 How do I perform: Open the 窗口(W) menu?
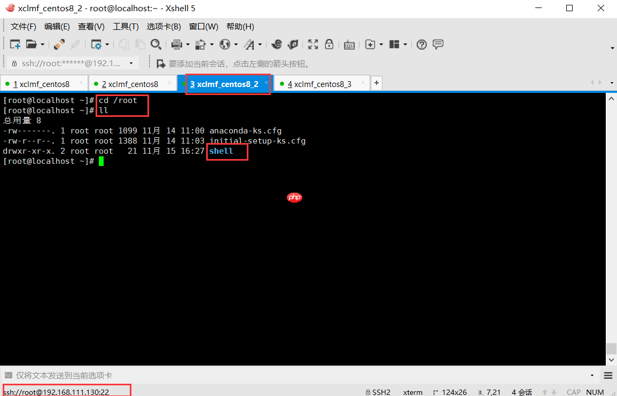pos(204,27)
